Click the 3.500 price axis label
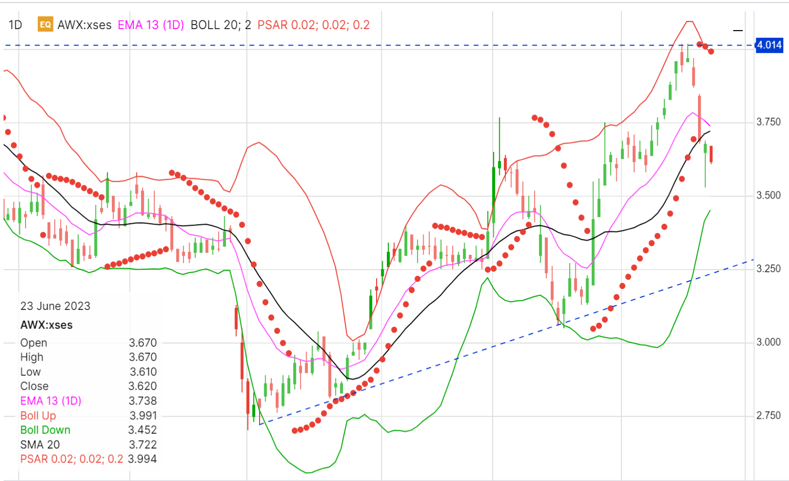Image resolution: width=789 pixels, height=481 pixels. coord(769,196)
